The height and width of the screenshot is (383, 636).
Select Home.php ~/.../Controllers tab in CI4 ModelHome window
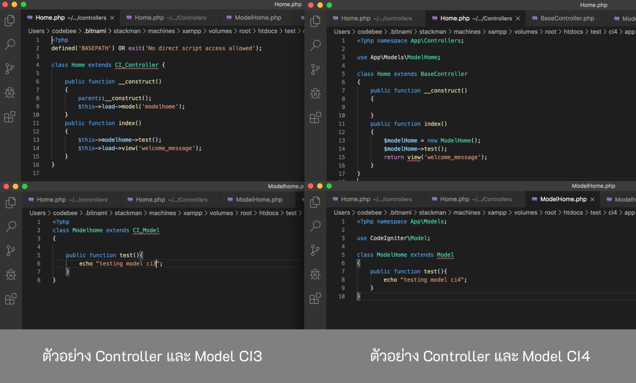pos(475,199)
